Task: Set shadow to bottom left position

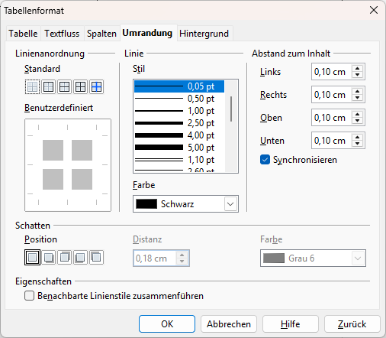Action: coord(80,258)
